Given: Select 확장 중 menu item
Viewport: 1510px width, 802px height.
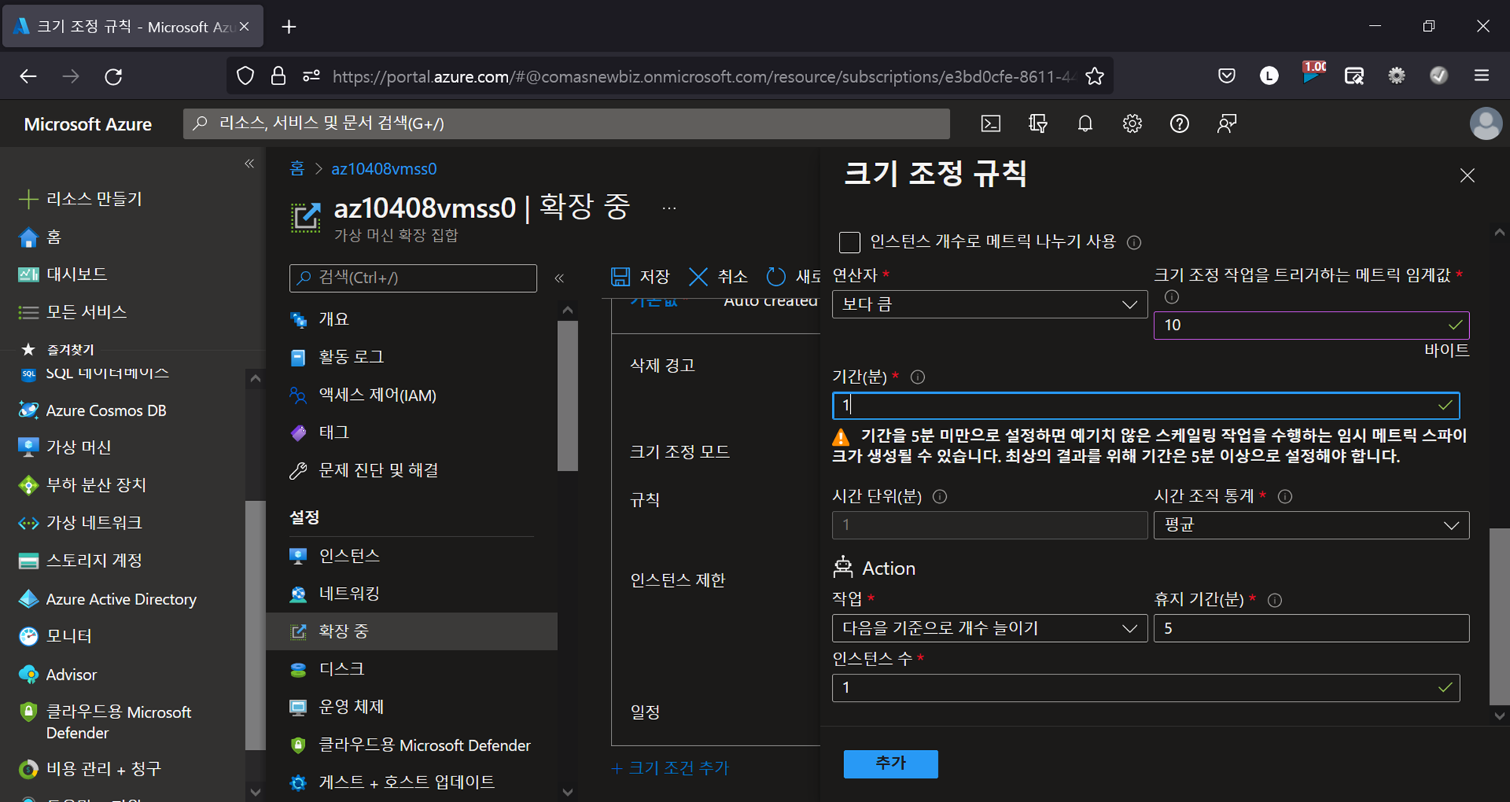Looking at the screenshot, I should pos(412,631).
